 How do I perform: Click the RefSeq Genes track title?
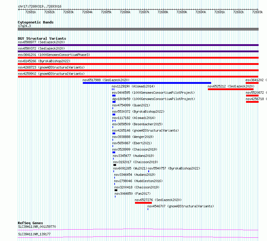[x=30, y=223]
